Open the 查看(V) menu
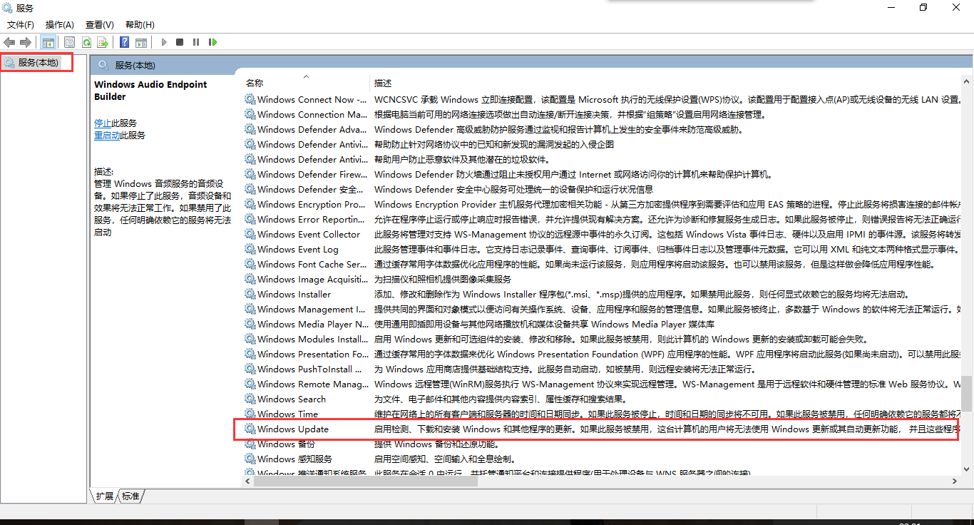Image resolution: width=974 pixels, height=525 pixels. pyautogui.click(x=99, y=24)
